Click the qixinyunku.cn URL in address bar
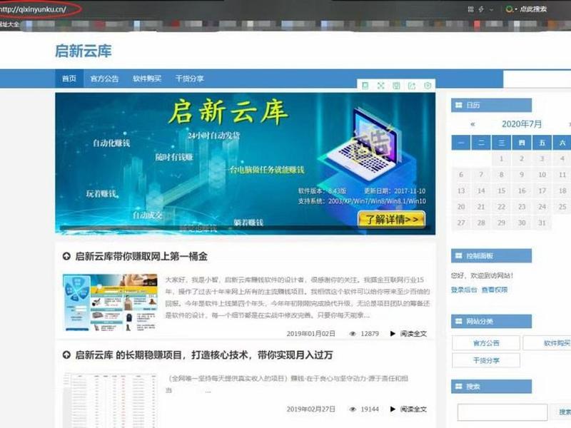Viewport: 571px width, 428px height. pos(33,9)
